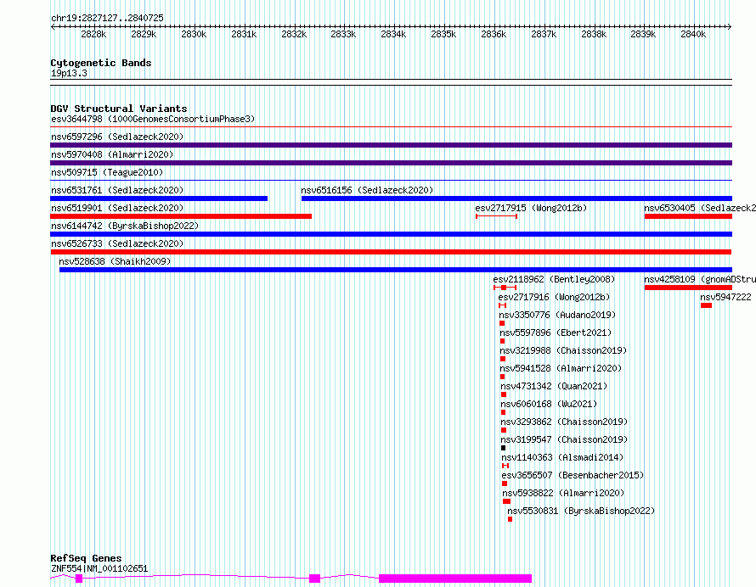Click the DGV Structural Variants track title

[x=119, y=109]
